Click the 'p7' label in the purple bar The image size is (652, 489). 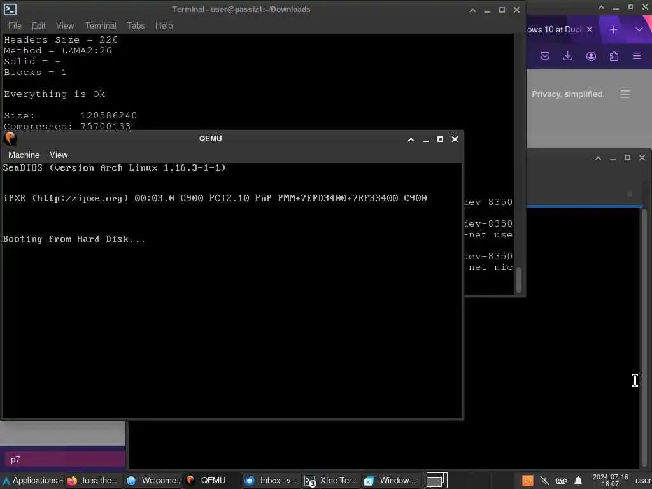coord(15,460)
